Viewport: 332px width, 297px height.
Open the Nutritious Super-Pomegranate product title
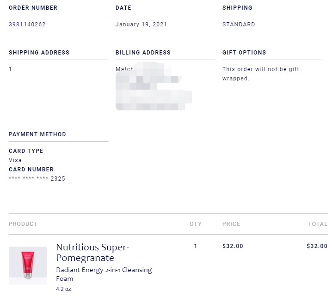click(92, 252)
